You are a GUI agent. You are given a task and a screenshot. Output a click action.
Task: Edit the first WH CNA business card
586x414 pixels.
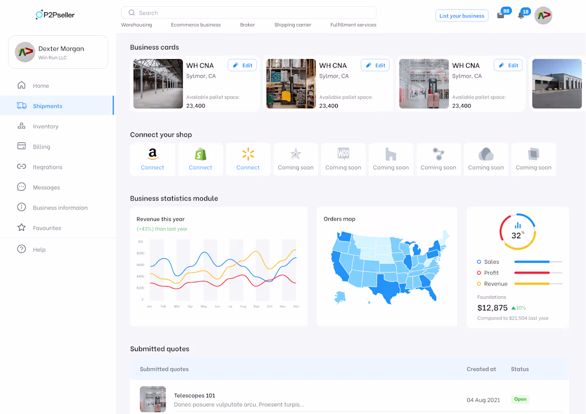pyautogui.click(x=242, y=65)
